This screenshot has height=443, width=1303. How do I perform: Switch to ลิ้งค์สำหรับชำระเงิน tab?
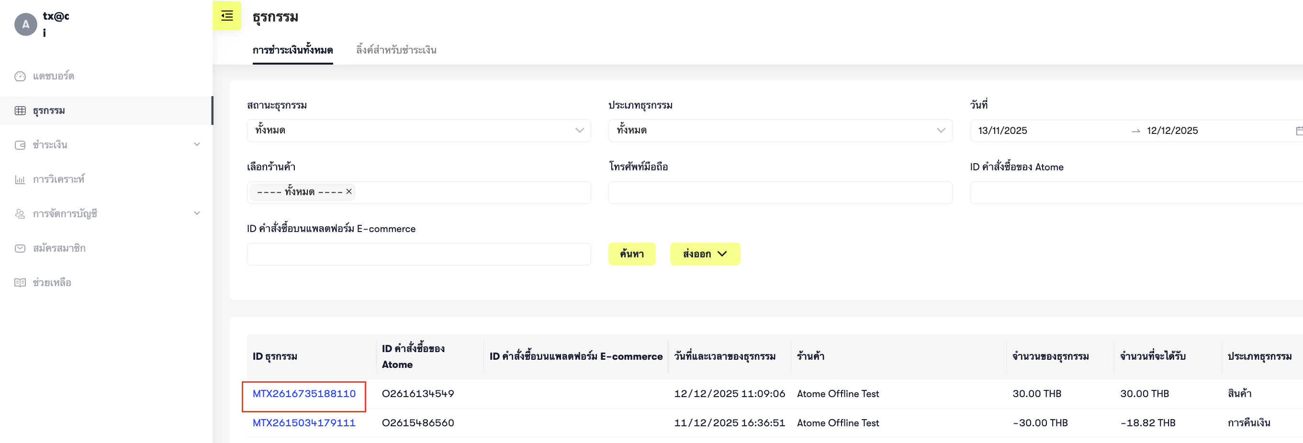coord(396,50)
